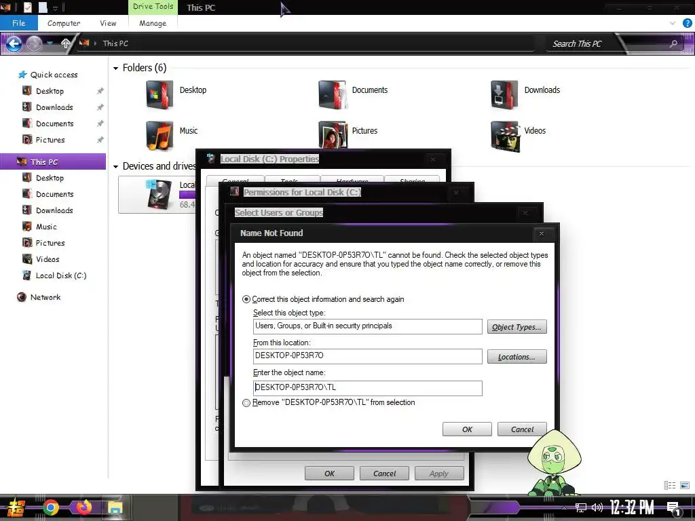Image resolution: width=695 pixels, height=521 pixels.
Task: Open quick access toolbar customize dropdown
Action: 56,8
